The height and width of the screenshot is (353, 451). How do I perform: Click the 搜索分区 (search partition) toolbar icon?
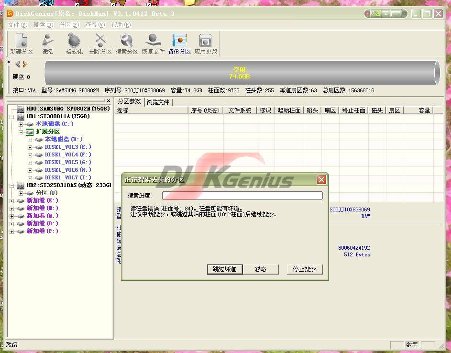[127, 44]
